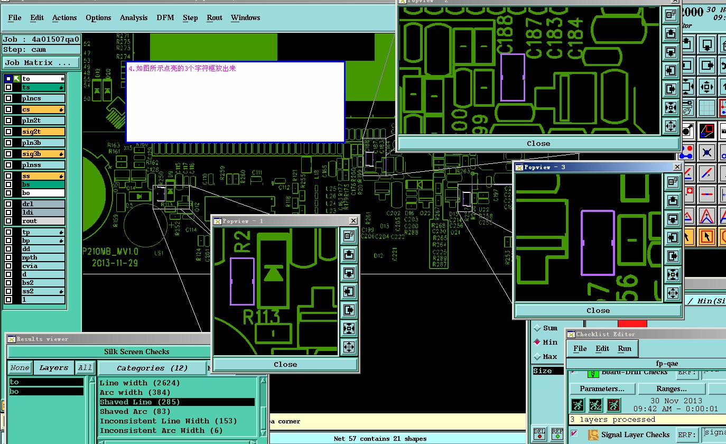The image size is (726, 444).
Task: Toggle visibility checkbox for layer rout
Action: coord(8,221)
